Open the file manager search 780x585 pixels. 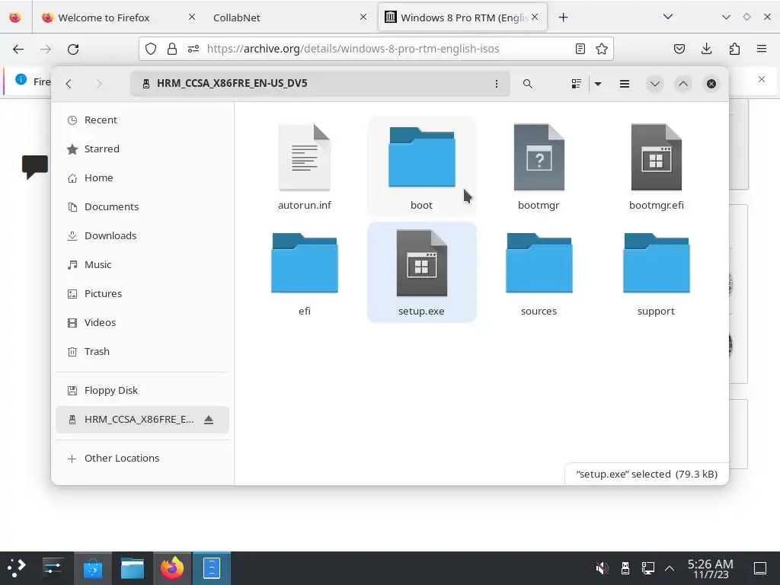point(527,84)
